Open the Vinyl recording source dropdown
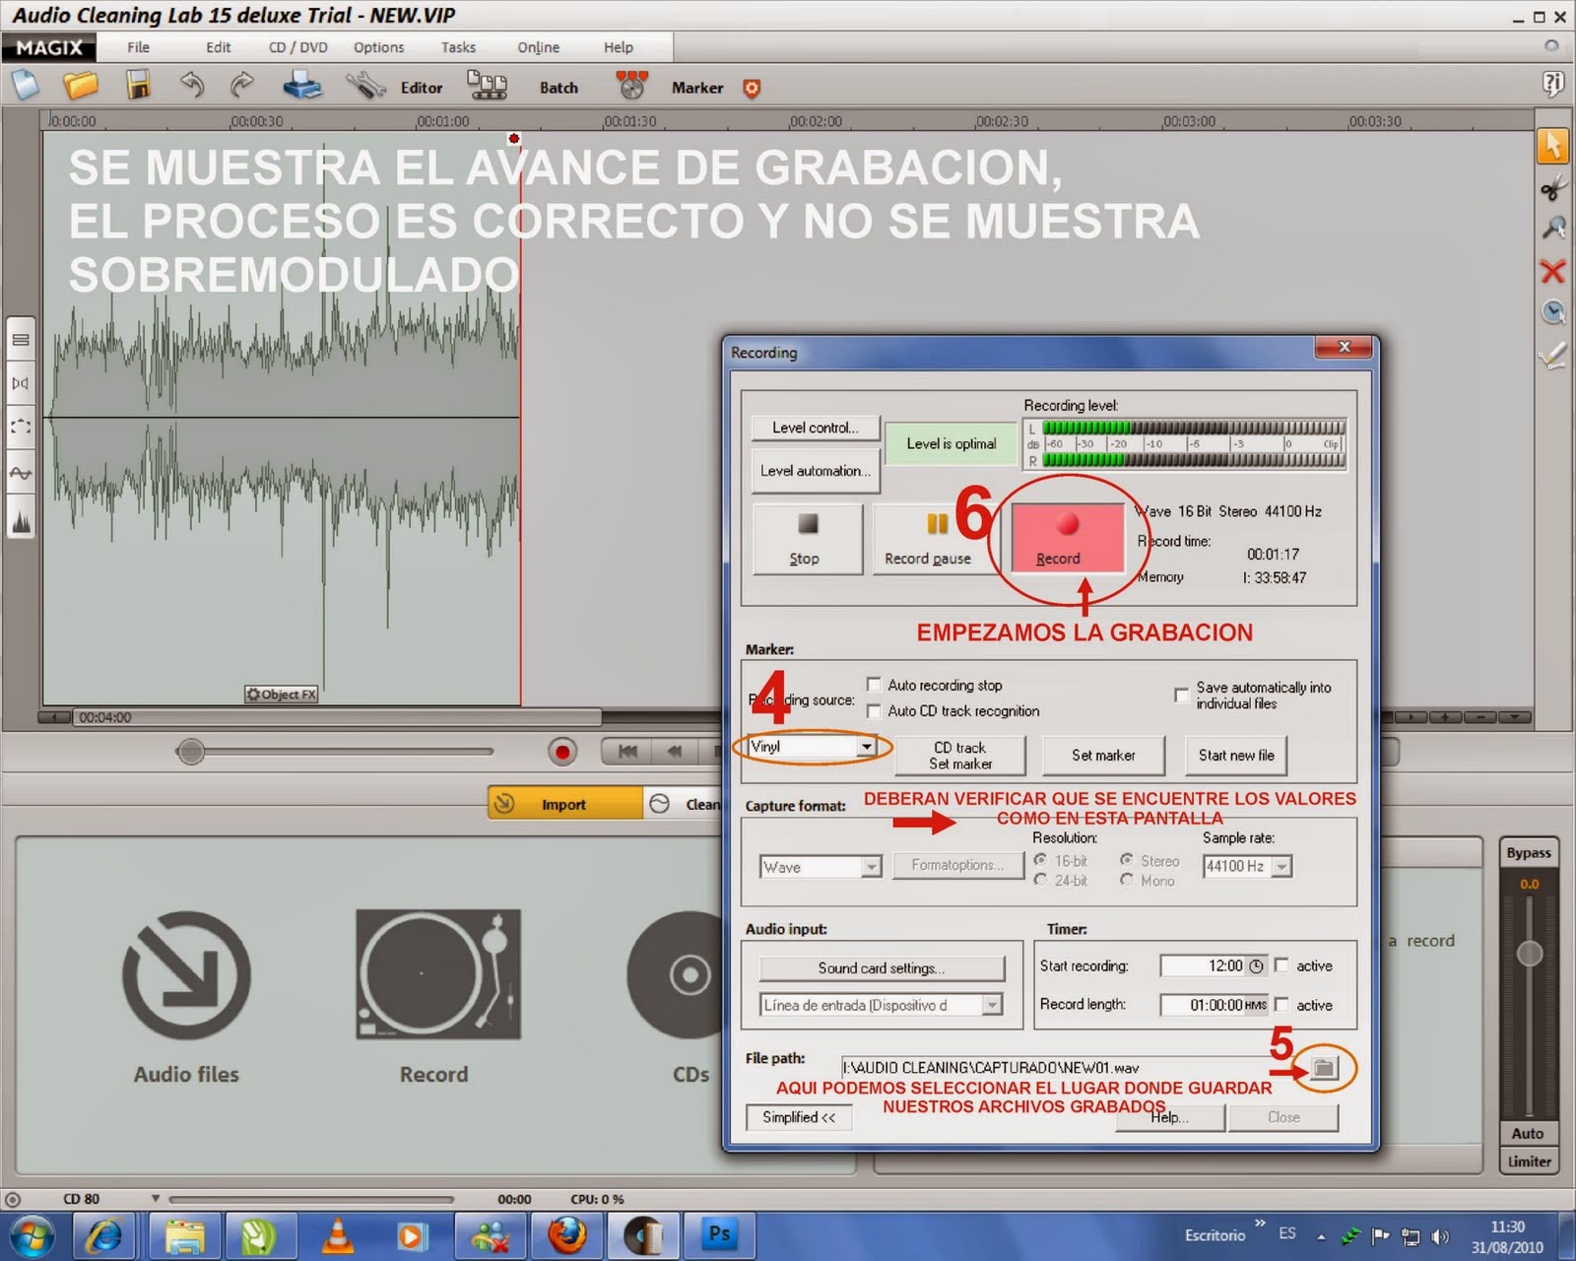Screen dimensions: 1576x1261 pos(866,747)
